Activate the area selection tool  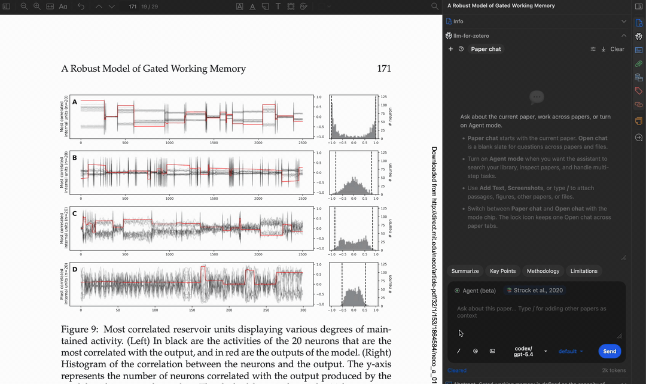pos(291,6)
